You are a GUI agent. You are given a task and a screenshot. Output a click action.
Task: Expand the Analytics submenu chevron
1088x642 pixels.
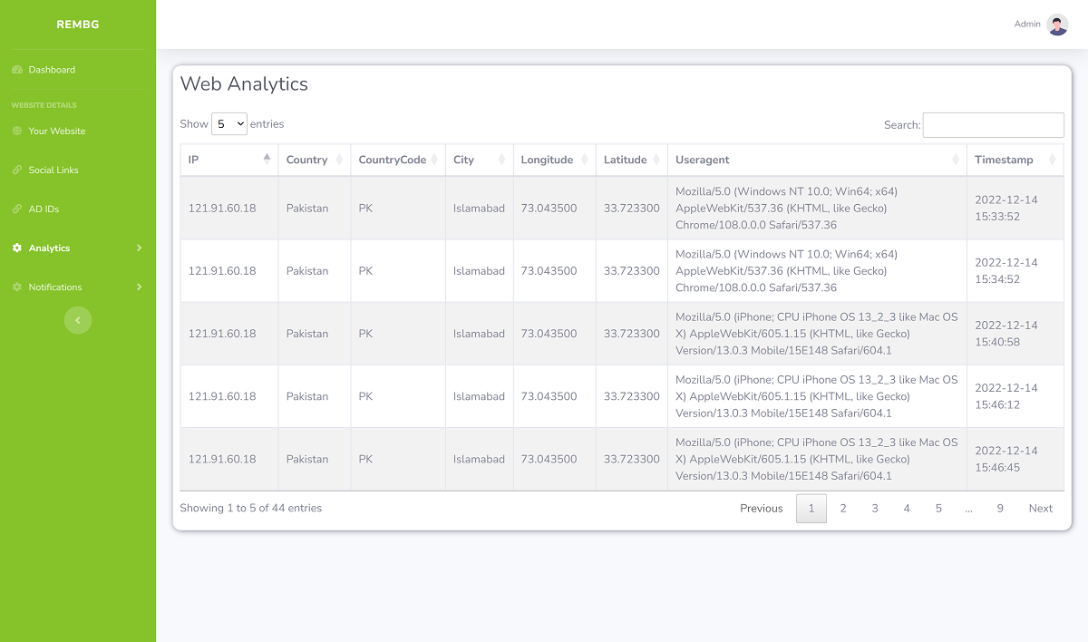pos(139,248)
